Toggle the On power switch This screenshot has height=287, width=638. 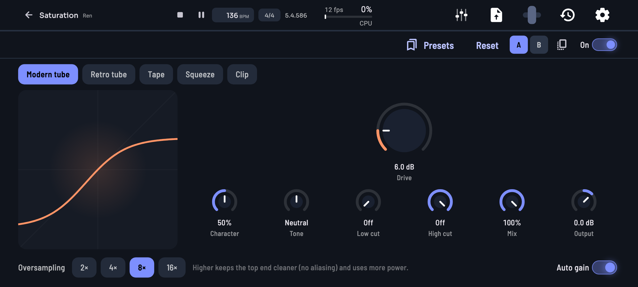point(604,45)
